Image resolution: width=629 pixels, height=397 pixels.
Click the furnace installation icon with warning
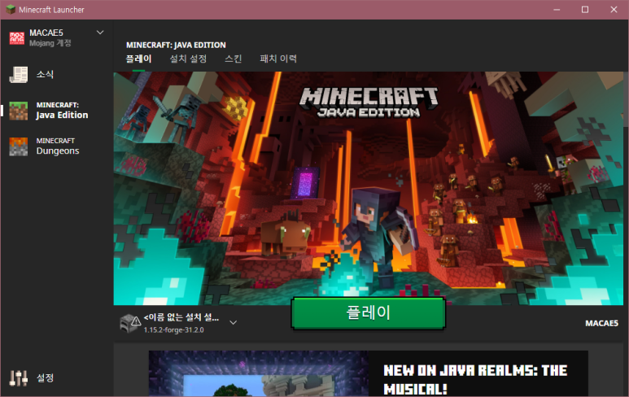(x=130, y=323)
